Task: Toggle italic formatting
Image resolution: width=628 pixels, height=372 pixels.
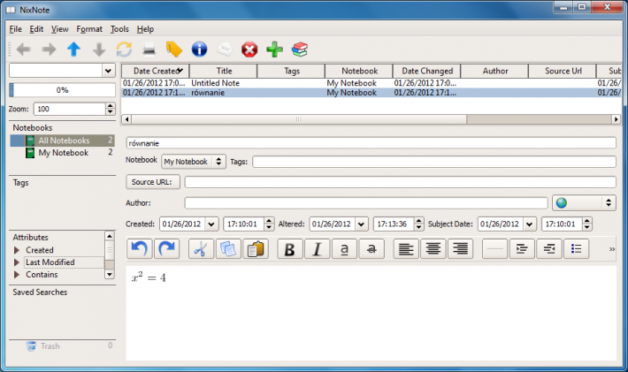Action: tap(317, 249)
